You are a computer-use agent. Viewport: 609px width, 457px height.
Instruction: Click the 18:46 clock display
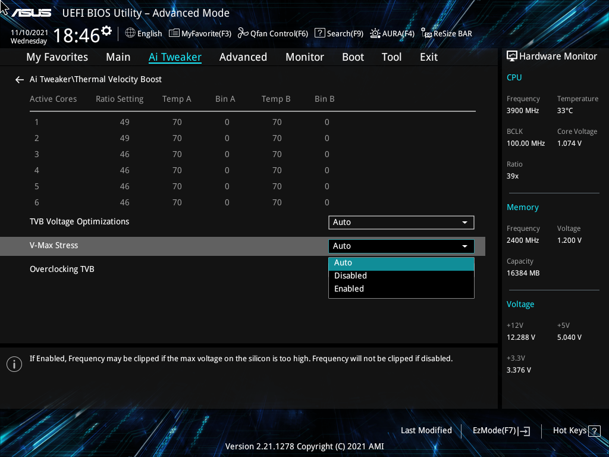(77, 35)
